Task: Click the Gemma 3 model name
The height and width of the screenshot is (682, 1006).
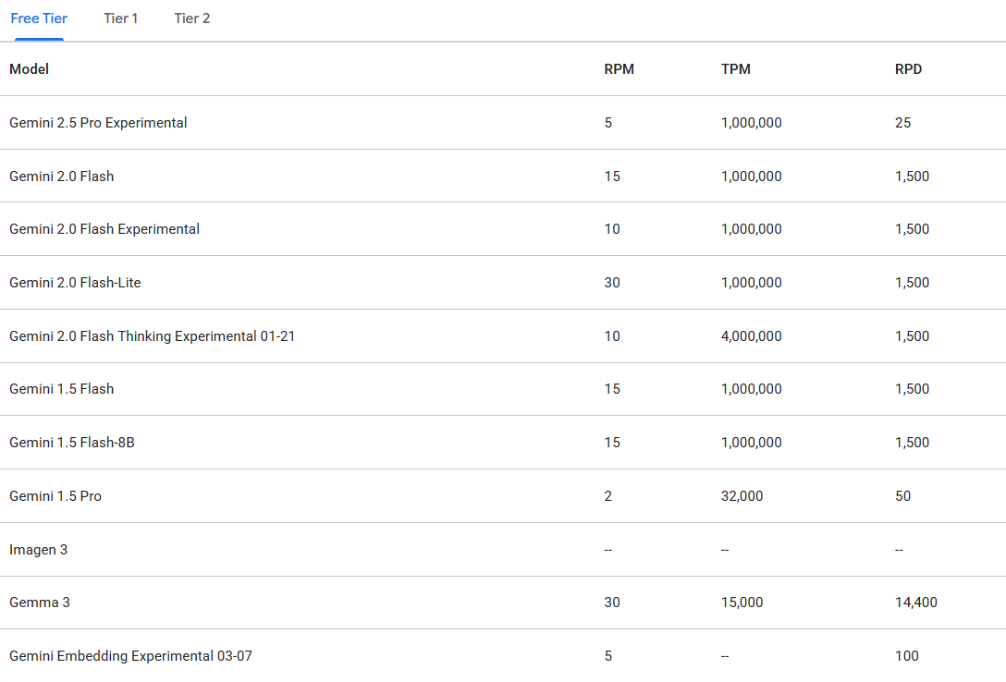Action: 40,603
